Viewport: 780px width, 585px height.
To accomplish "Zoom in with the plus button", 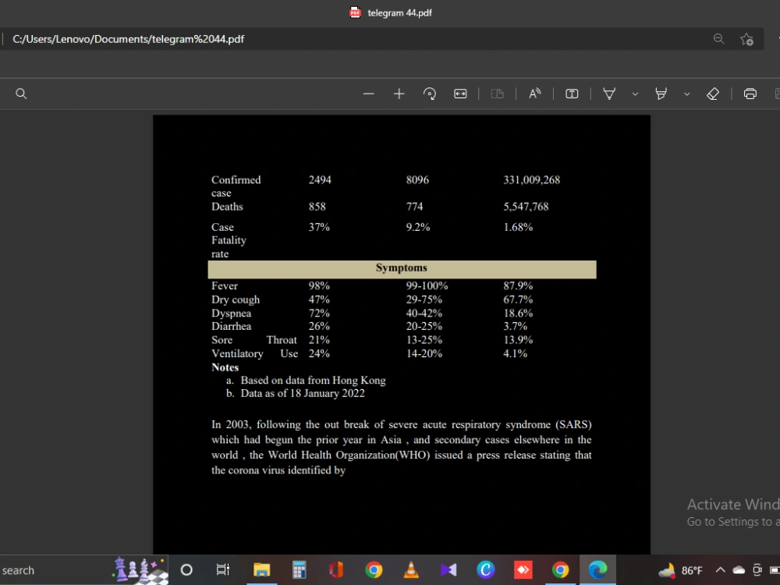I will click(399, 94).
